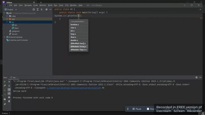This screenshot has width=205, height=115.
Task: Select Scratches and Consoles node
Action: pos(17,40)
